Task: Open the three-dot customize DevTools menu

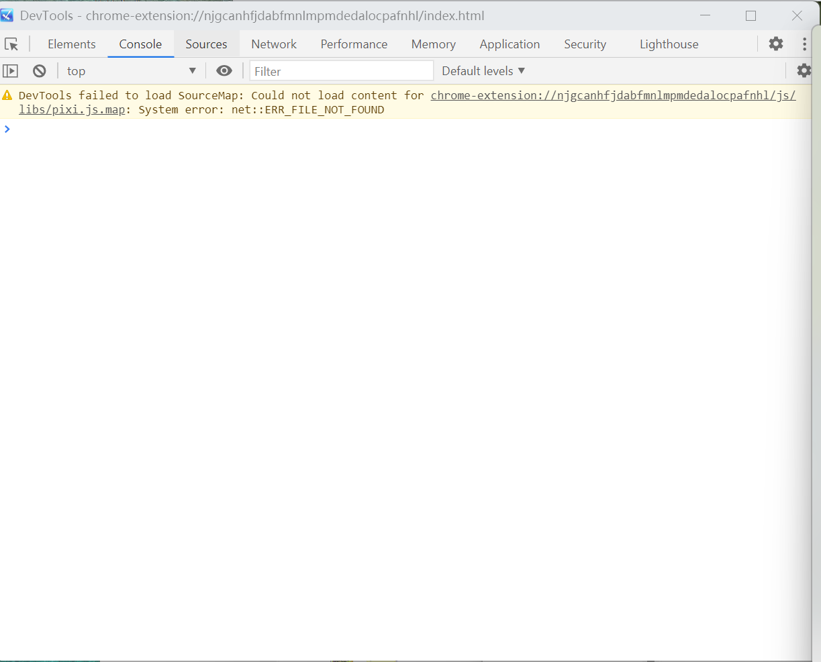Action: pyautogui.click(x=804, y=44)
